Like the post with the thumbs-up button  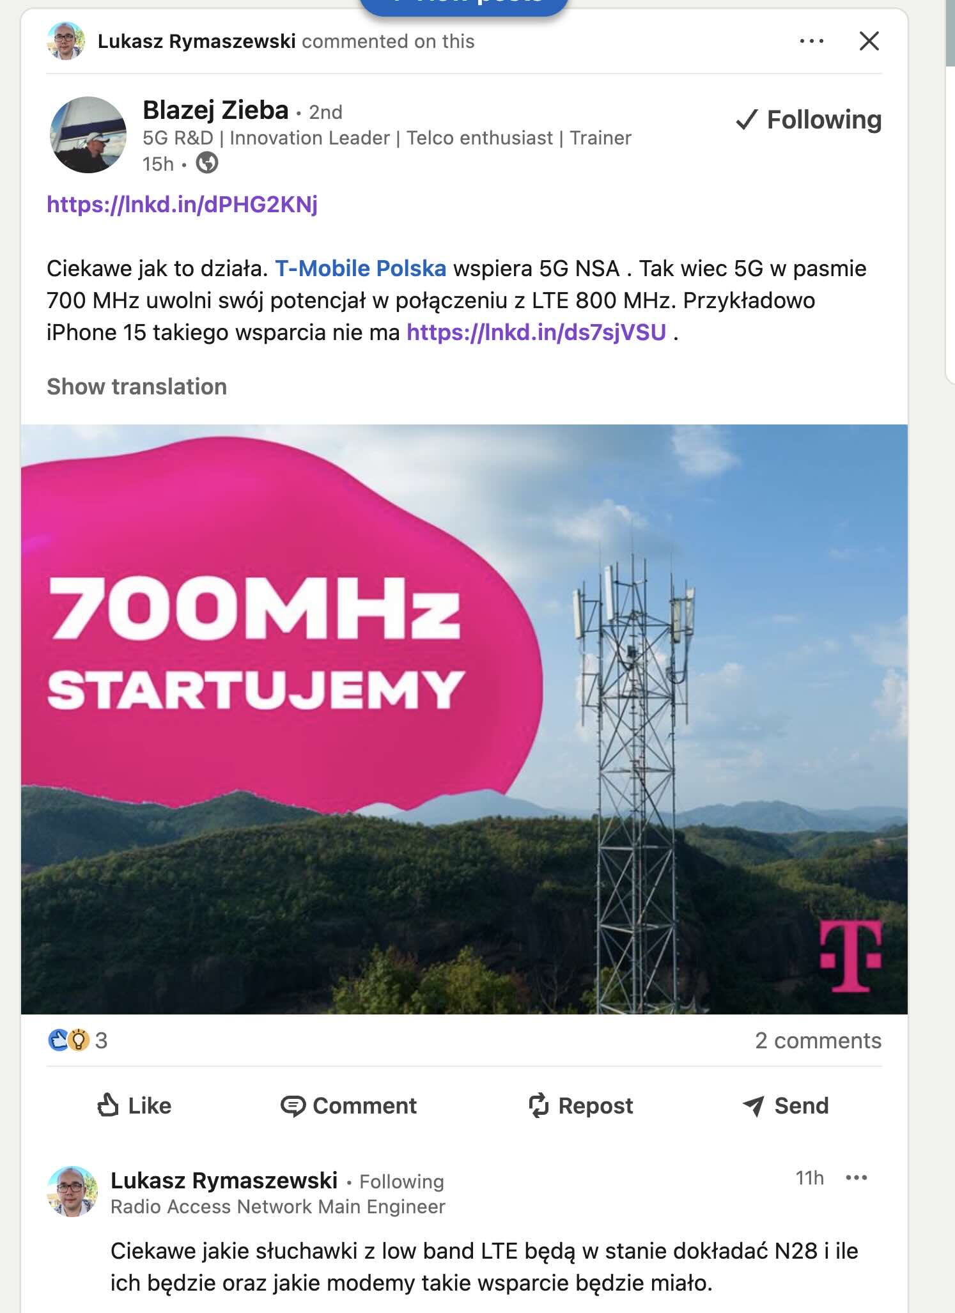click(x=134, y=1106)
